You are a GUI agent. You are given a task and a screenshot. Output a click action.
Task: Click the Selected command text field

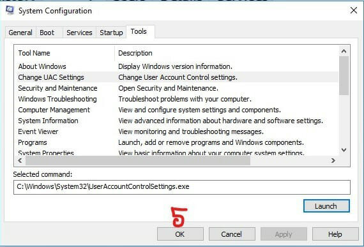[182, 187]
